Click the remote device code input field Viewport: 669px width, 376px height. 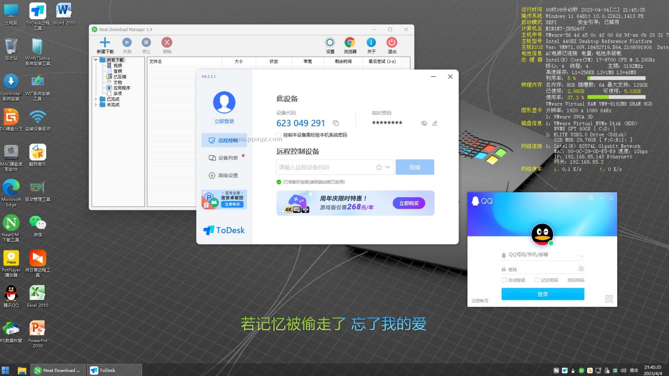click(x=322, y=167)
